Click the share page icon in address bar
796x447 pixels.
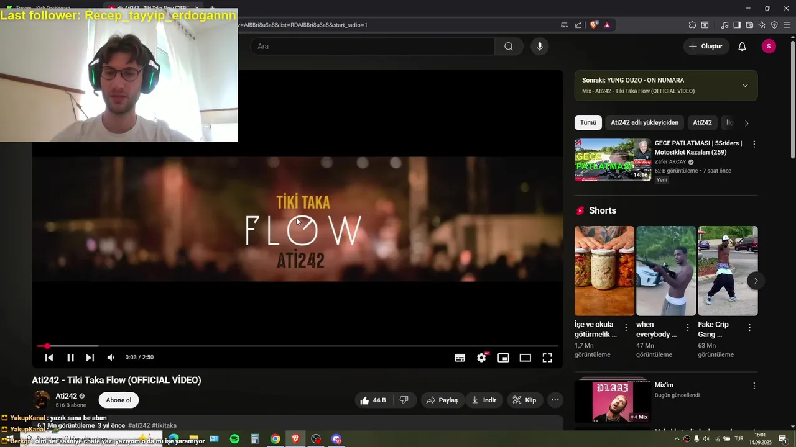pos(578,25)
